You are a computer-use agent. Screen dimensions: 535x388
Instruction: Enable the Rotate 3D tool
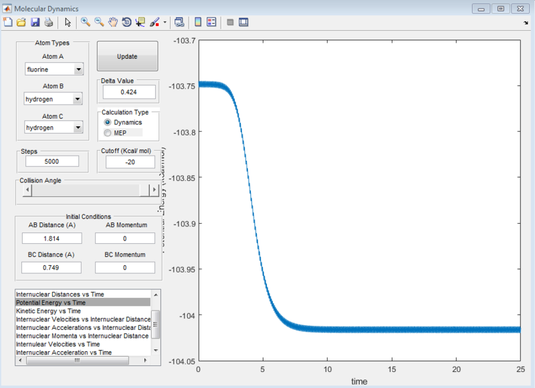(126, 22)
